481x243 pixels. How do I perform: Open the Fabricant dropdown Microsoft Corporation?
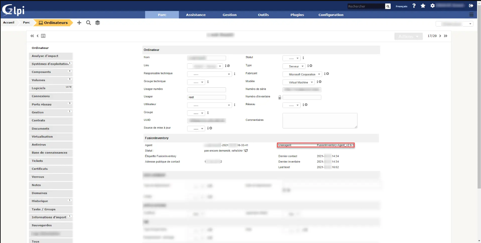pos(302,75)
